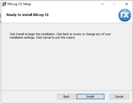
Task: Click the divider line under the header banner
Action: [66, 23]
